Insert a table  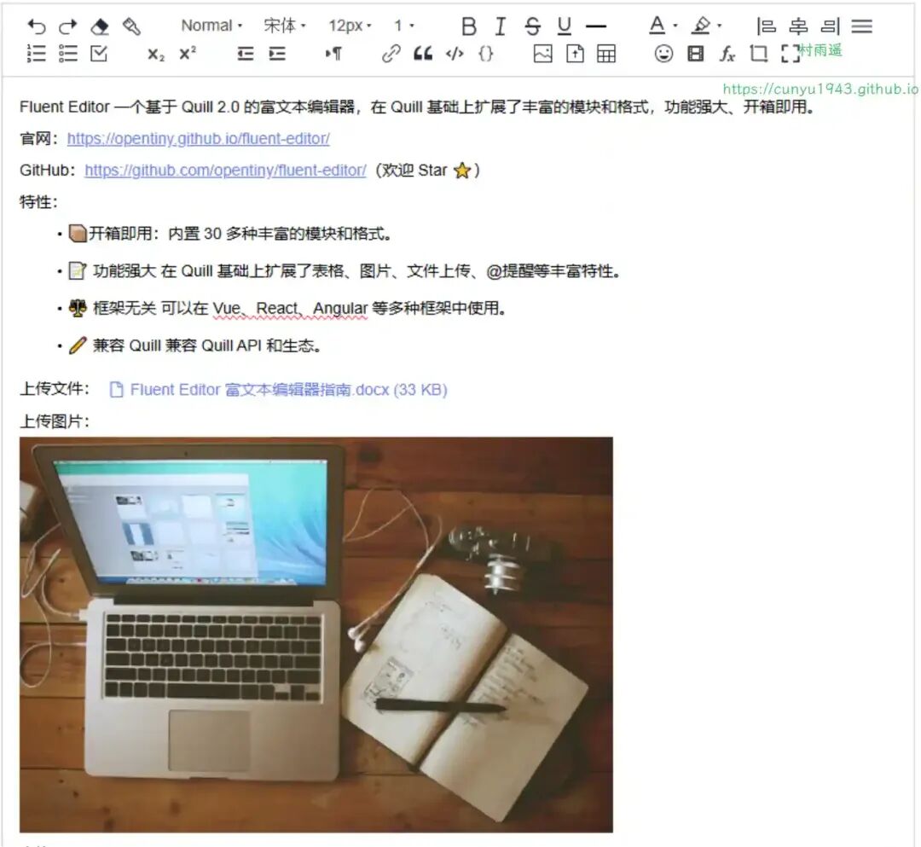(606, 55)
